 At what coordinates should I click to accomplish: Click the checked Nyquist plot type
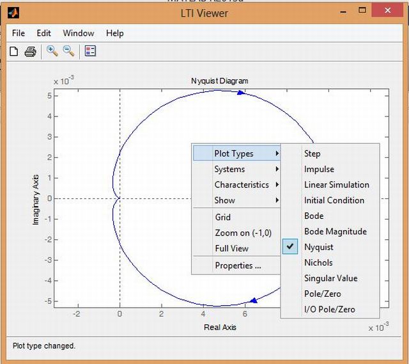330,247
